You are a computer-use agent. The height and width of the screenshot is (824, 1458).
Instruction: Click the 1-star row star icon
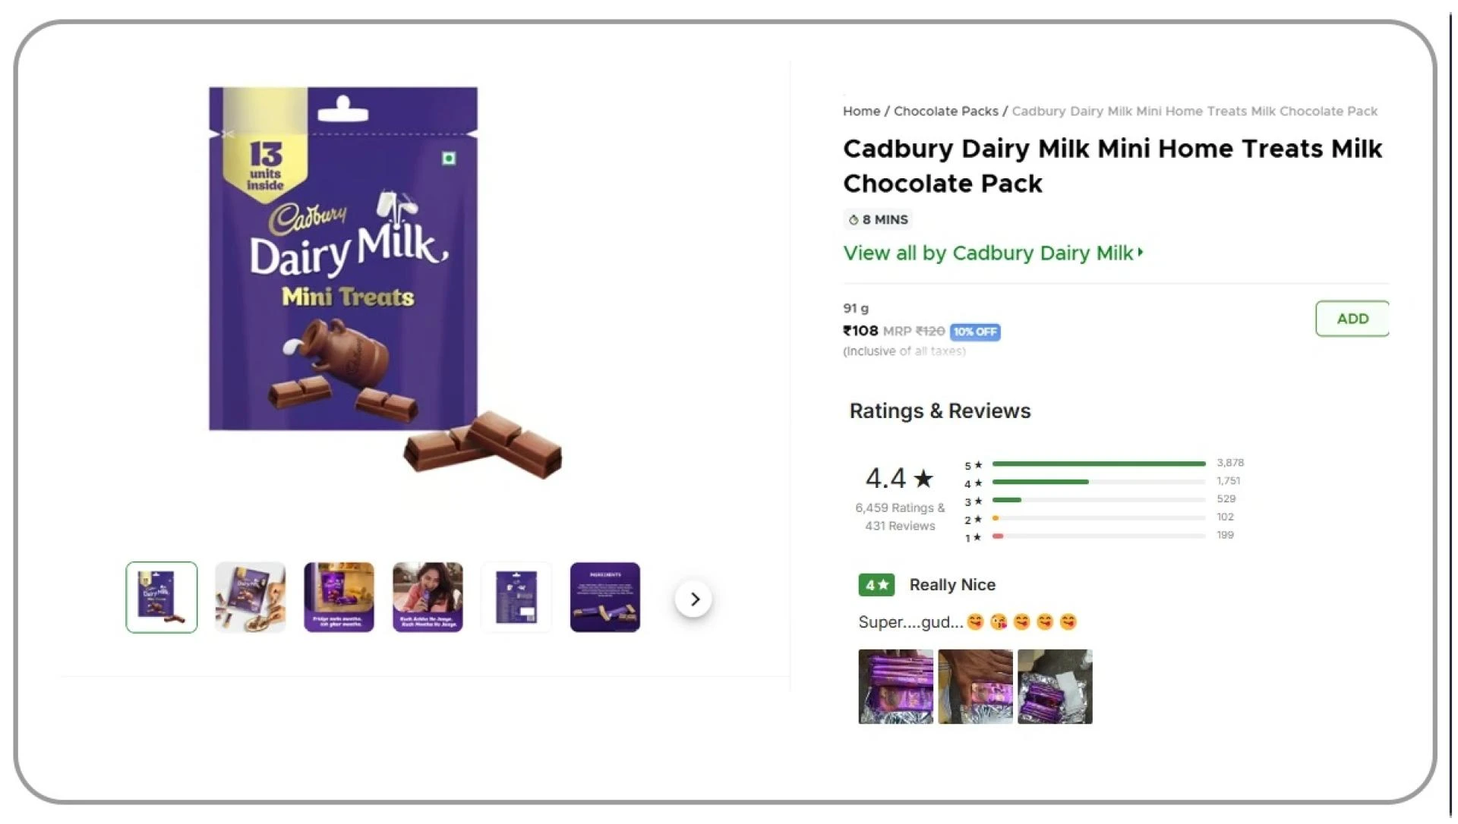[977, 537]
